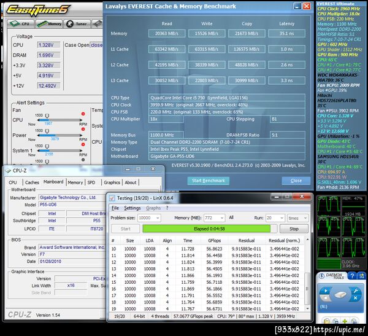Select Motherboard field Gigabyte GA-P55-UD6

[227, 157]
